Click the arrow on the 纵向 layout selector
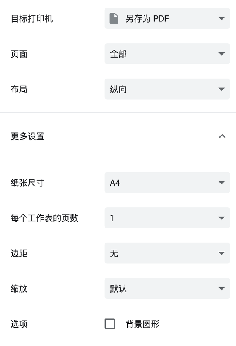Viewport: 236px width, 346px height. click(222, 89)
